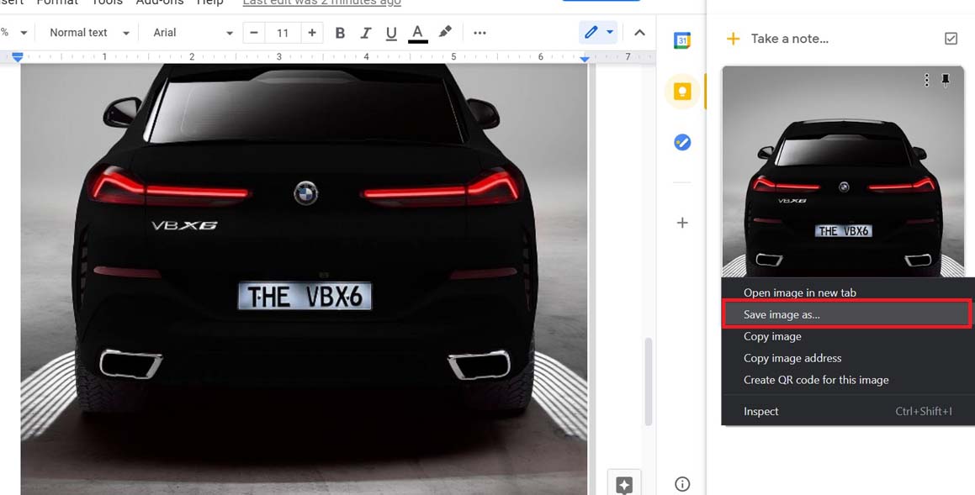Click the new list checkbox icon in Keep
Viewport: 975px width, 495px height.
tap(951, 39)
